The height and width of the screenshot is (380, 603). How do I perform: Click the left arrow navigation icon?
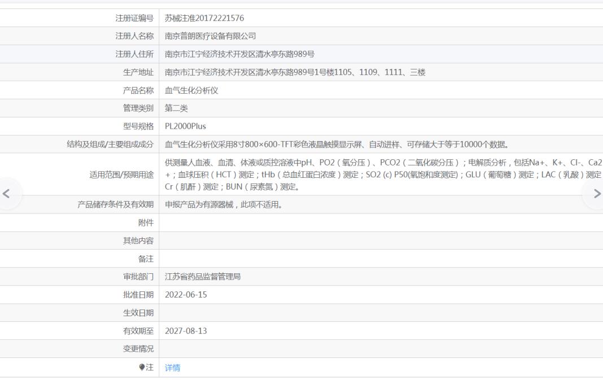click(6, 194)
